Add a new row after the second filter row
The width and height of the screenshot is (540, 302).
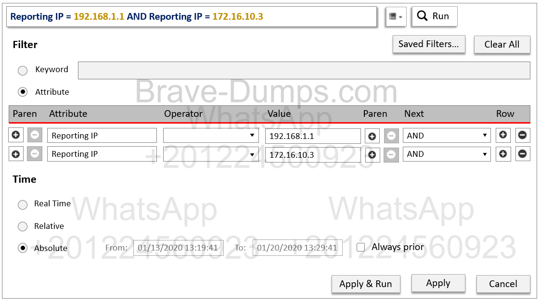click(x=503, y=154)
